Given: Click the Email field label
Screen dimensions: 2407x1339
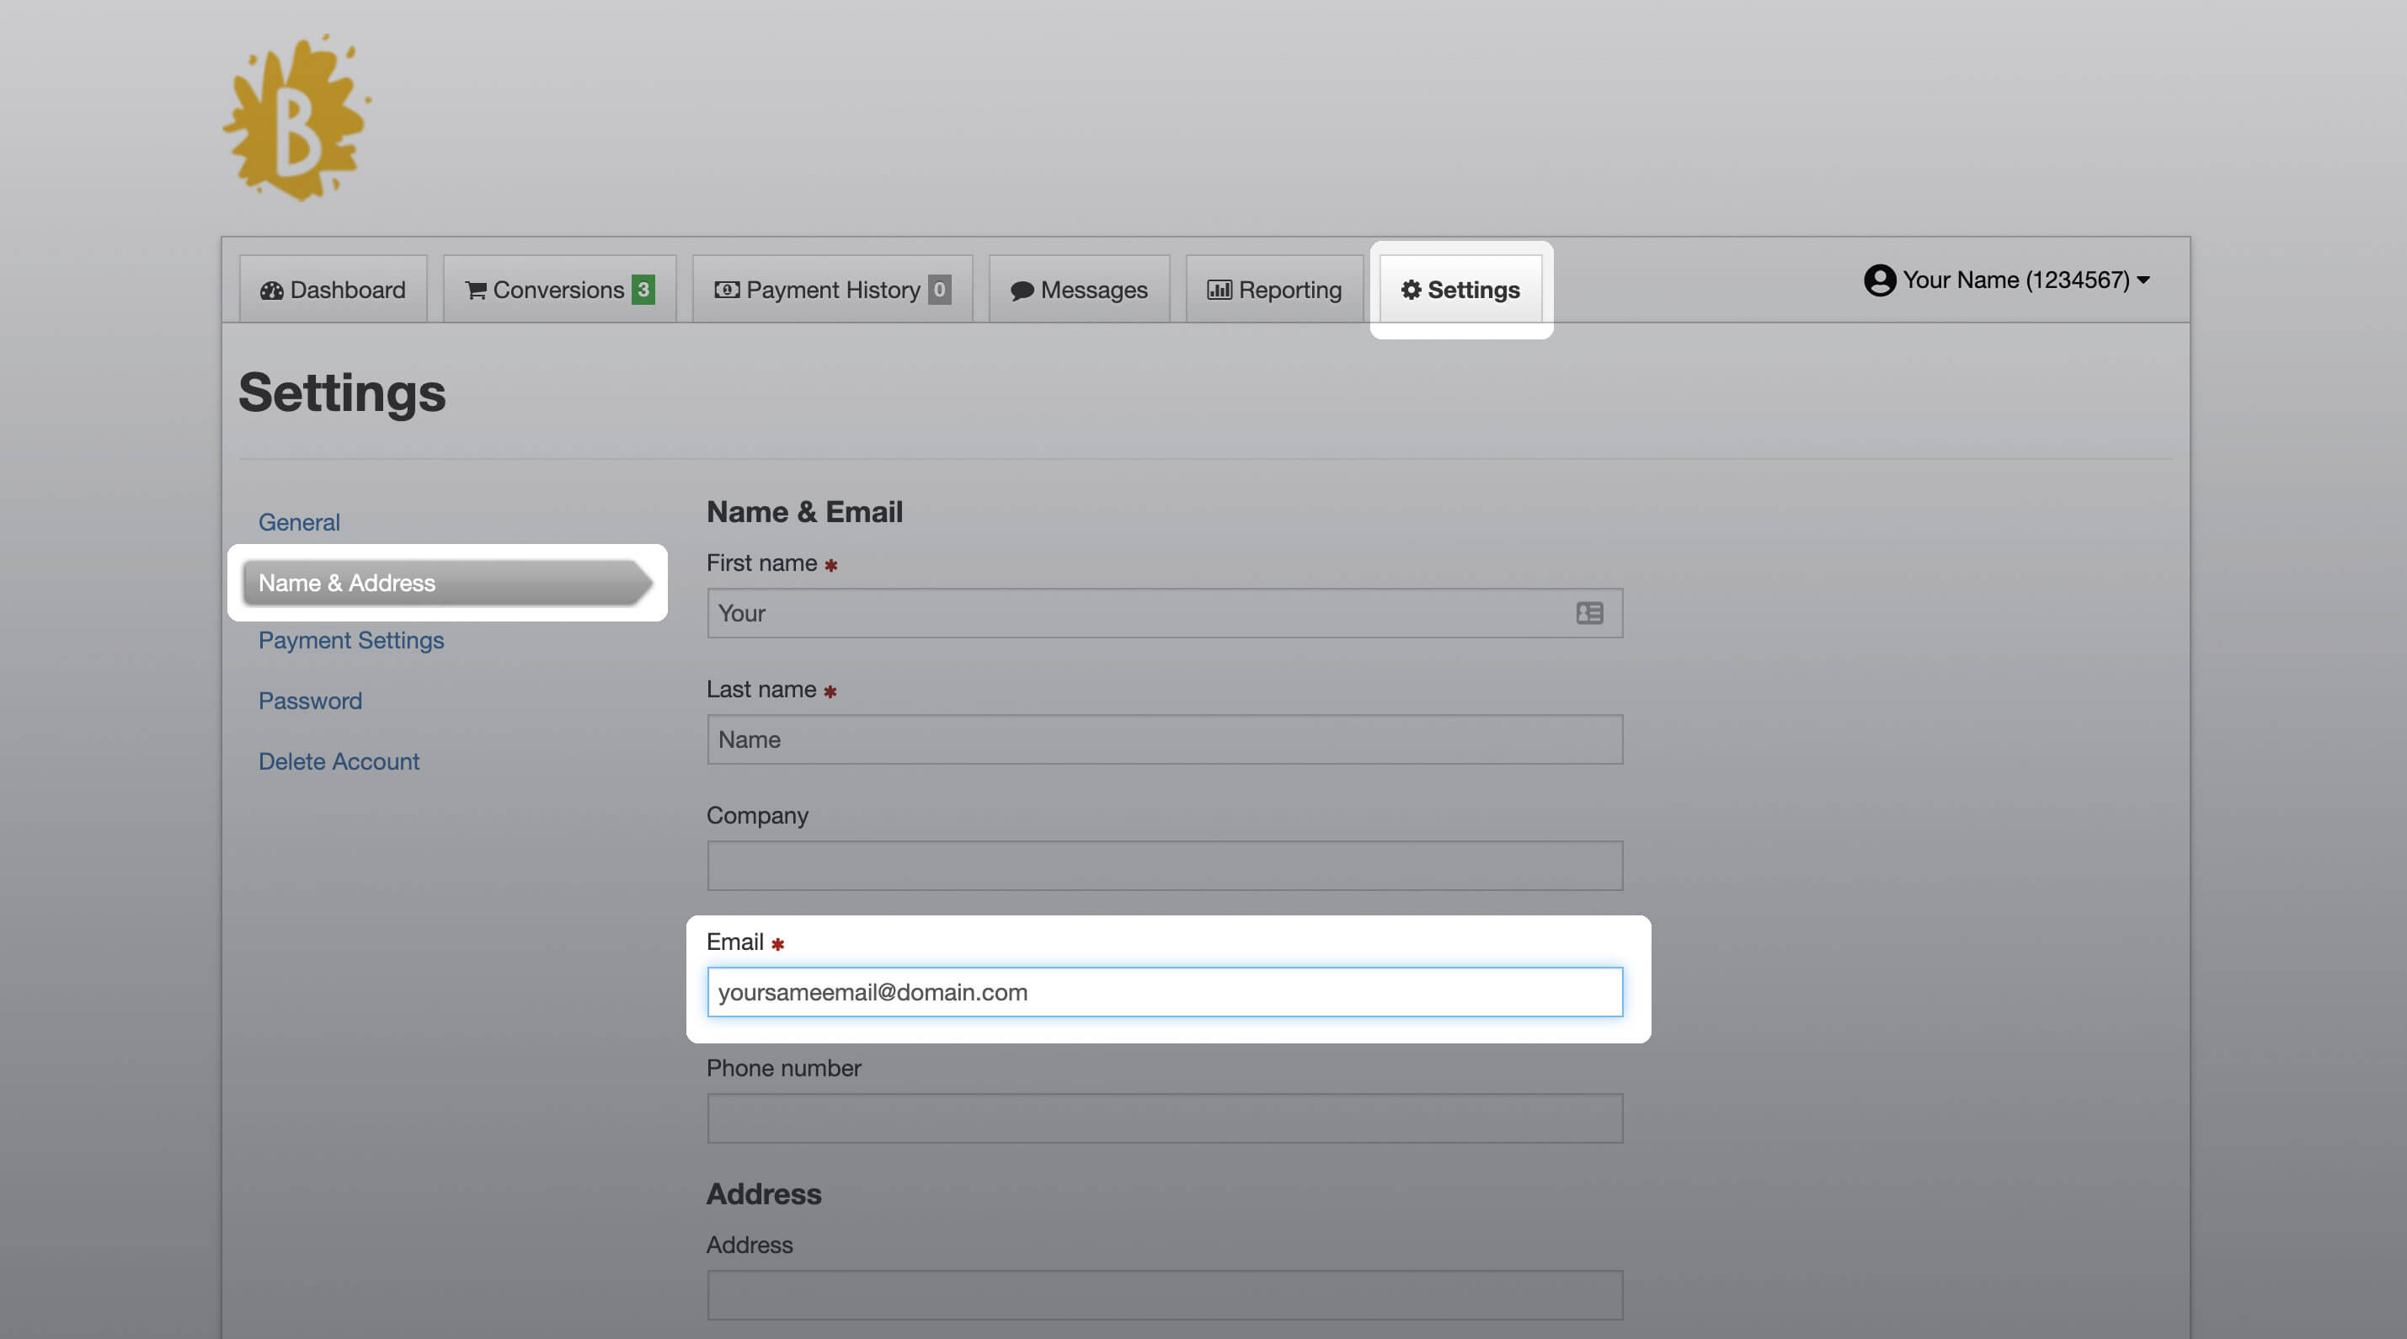Looking at the screenshot, I should click(x=735, y=942).
